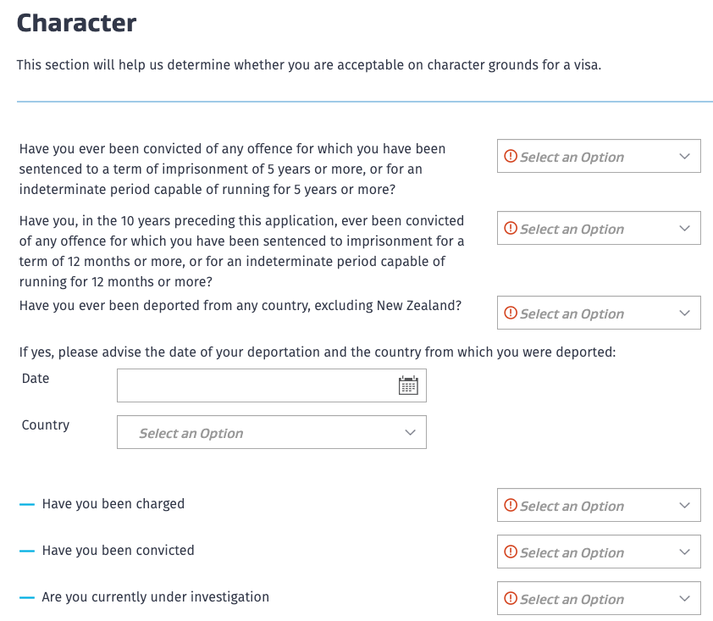Expand the chevron for 'Have you been convicted'
713x621 pixels.
[685, 552]
